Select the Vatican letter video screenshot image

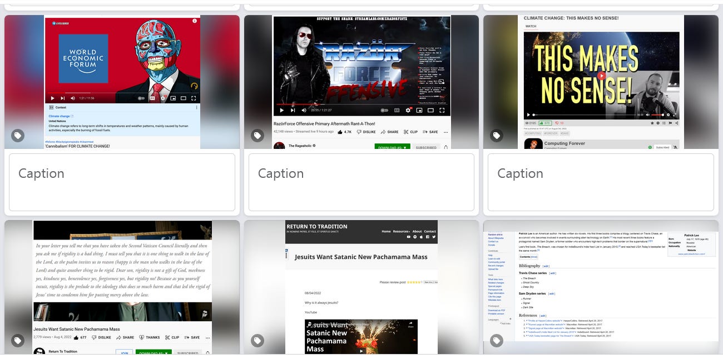click(122, 287)
